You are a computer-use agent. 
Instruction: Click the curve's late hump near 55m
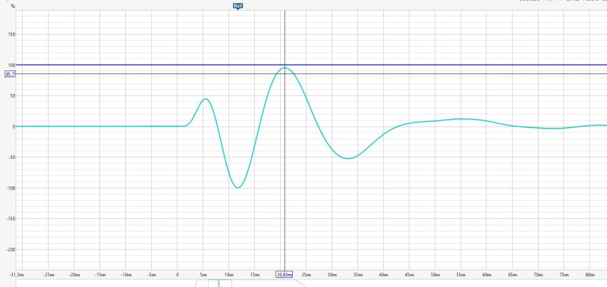461,119
